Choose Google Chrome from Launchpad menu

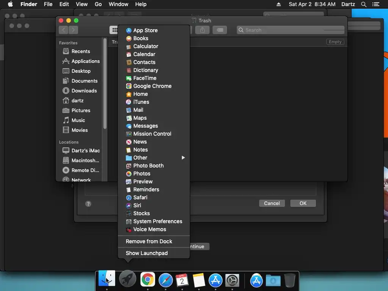click(154, 86)
